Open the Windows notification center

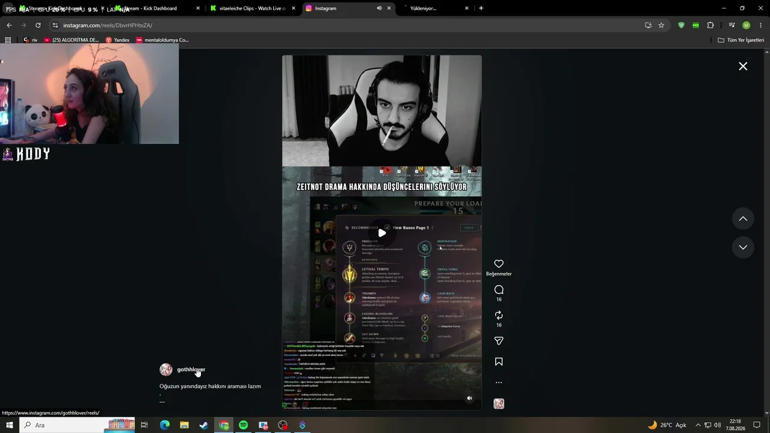(757, 425)
